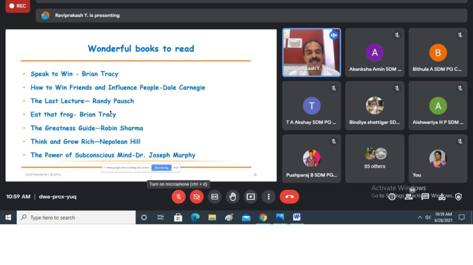Open paint-palette app icon on taskbar

[x=229, y=218]
